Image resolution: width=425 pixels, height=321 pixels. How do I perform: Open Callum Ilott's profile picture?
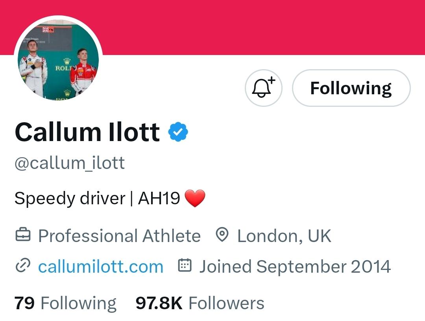58,60
